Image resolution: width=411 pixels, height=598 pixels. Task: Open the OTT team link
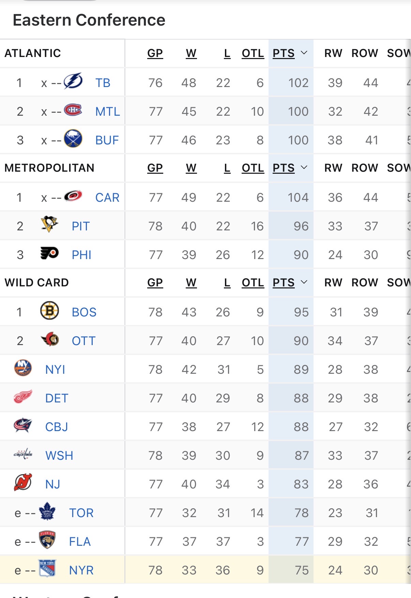point(83,341)
